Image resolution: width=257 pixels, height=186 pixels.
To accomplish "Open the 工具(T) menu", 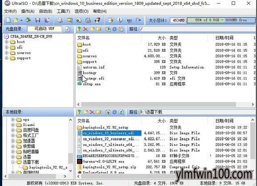I will pyautogui.click(x=63, y=11).
